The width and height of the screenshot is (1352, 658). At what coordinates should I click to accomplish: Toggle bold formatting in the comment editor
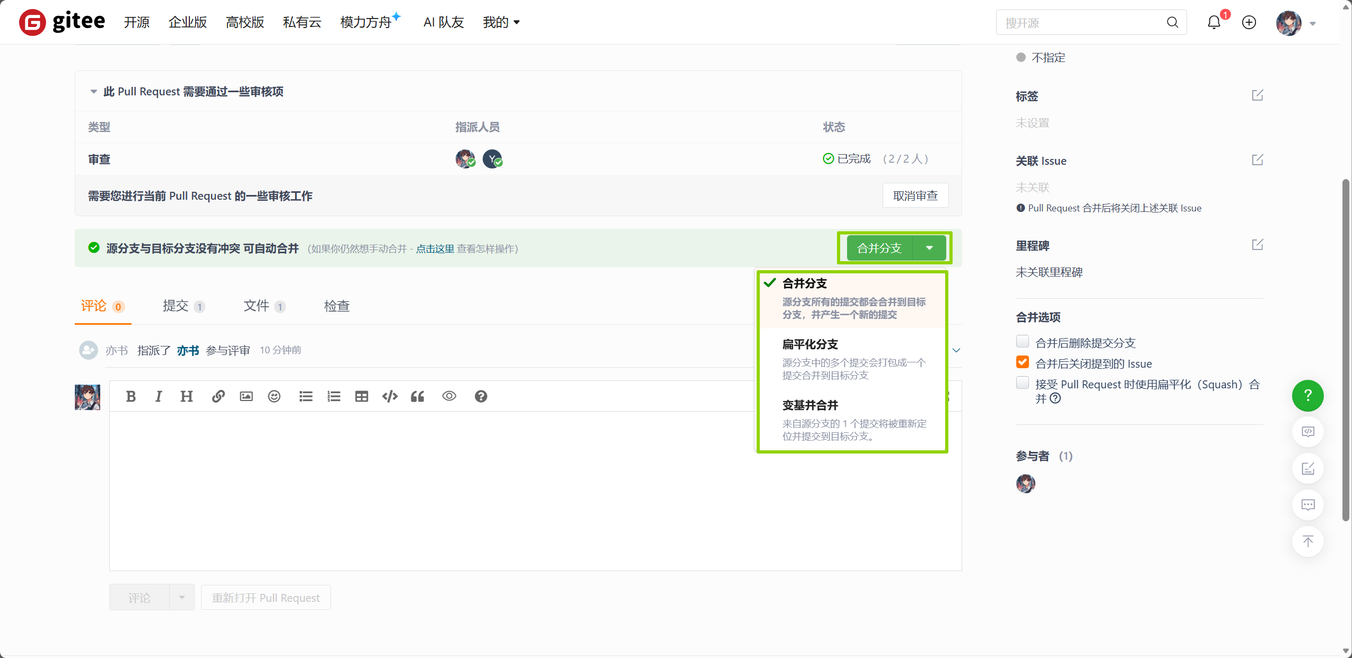[130, 396]
